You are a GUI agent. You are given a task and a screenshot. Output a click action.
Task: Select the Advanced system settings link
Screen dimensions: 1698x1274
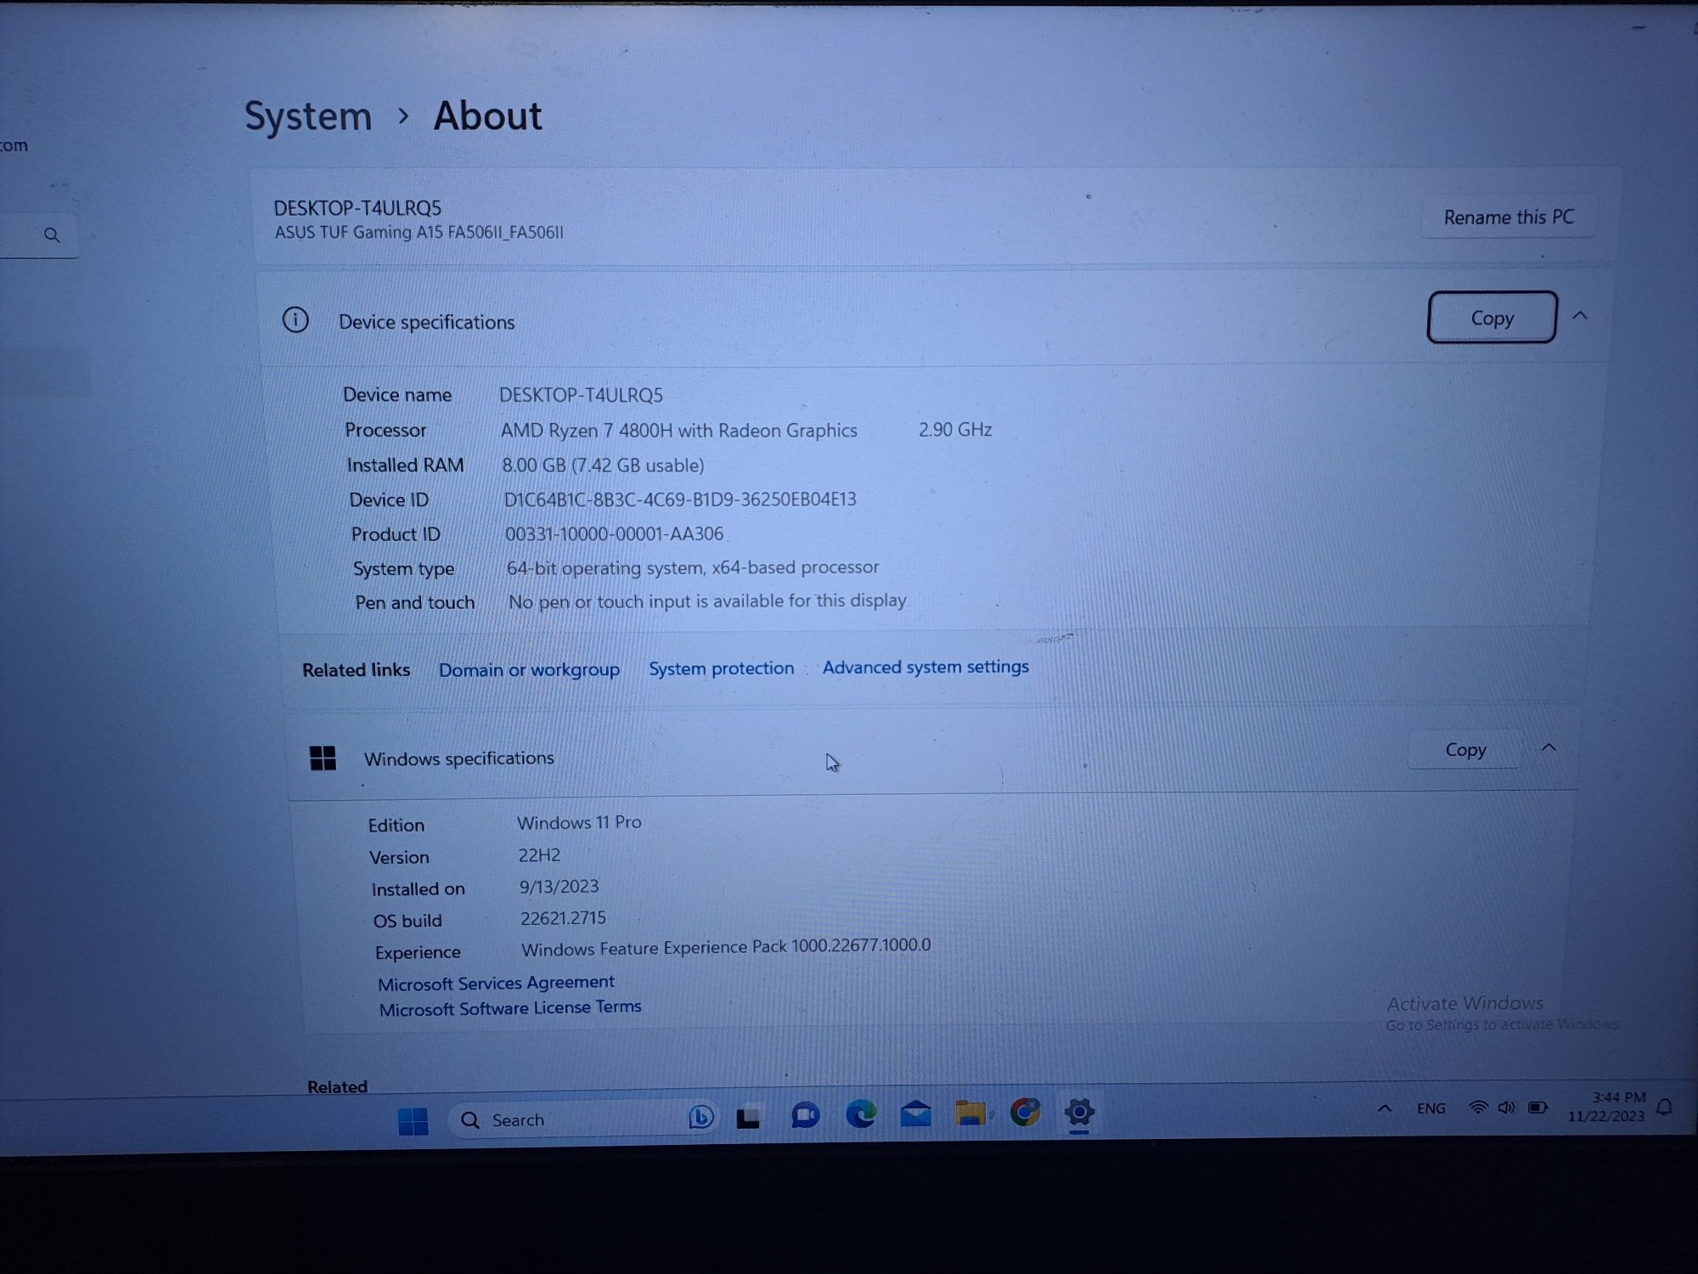[x=925, y=667]
